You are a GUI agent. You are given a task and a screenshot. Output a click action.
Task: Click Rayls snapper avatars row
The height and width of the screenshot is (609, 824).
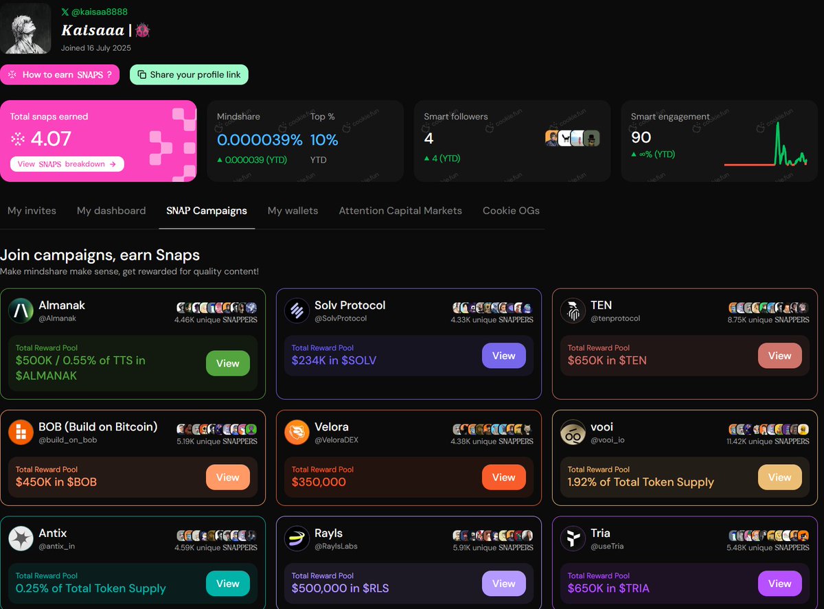493,536
